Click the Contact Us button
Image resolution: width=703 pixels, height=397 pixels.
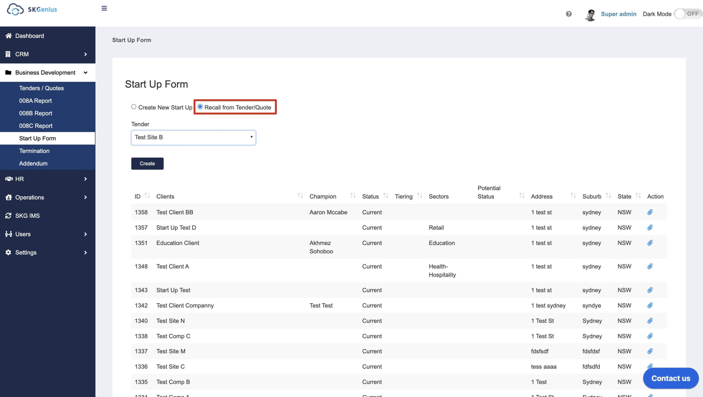pyautogui.click(x=671, y=378)
